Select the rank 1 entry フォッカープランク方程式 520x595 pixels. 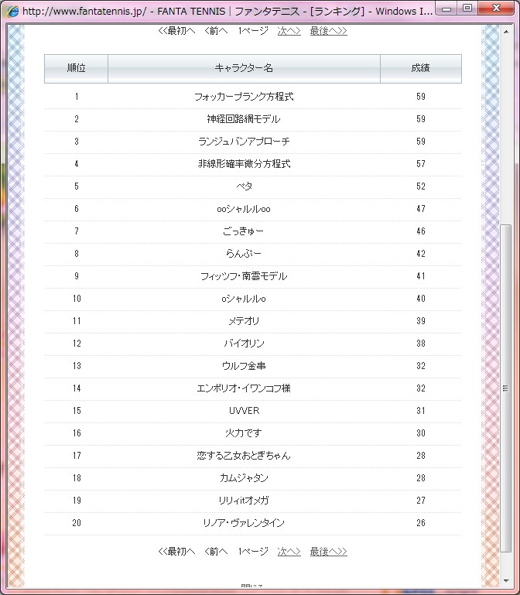(x=244, y=97)
